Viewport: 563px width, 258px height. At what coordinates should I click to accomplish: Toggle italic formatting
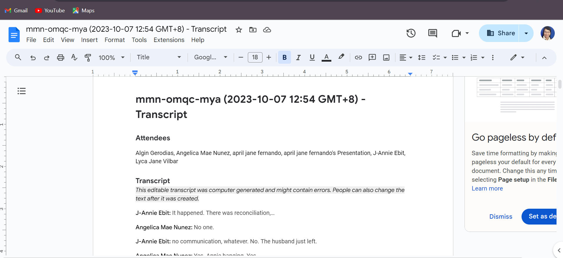click(x=298, y=58)
